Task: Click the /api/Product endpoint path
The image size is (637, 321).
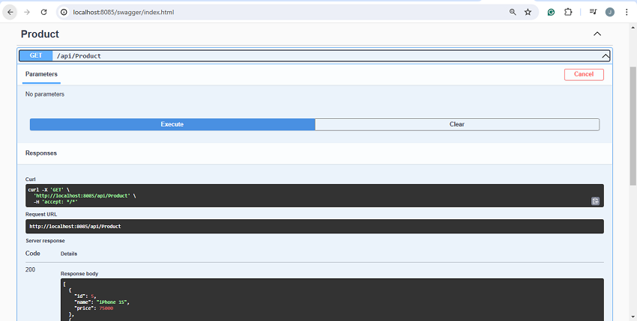Action: click(x=79, y=56)
